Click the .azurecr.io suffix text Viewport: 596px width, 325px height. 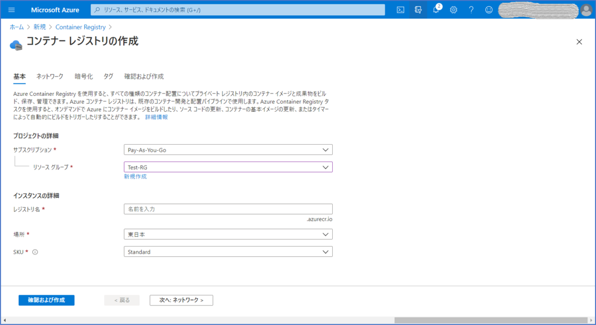pos(319,219)
